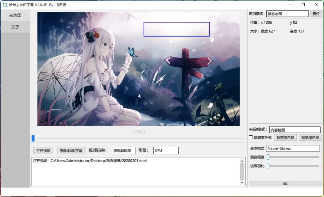Click the video timeline slider handle
Screen dimensions: 324x197
[33, 139]
